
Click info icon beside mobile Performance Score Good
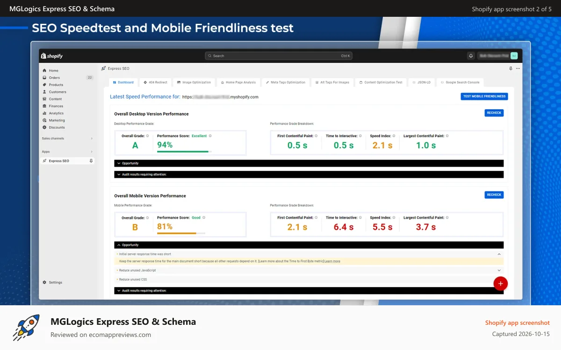(204, 217)
